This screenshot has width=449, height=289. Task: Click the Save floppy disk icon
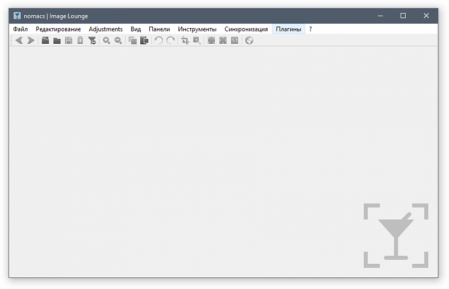[68, 40]
